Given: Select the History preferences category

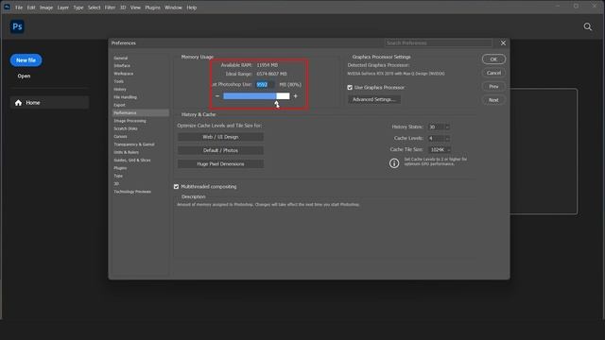Looking at the screenshot, I should [120, 89].
